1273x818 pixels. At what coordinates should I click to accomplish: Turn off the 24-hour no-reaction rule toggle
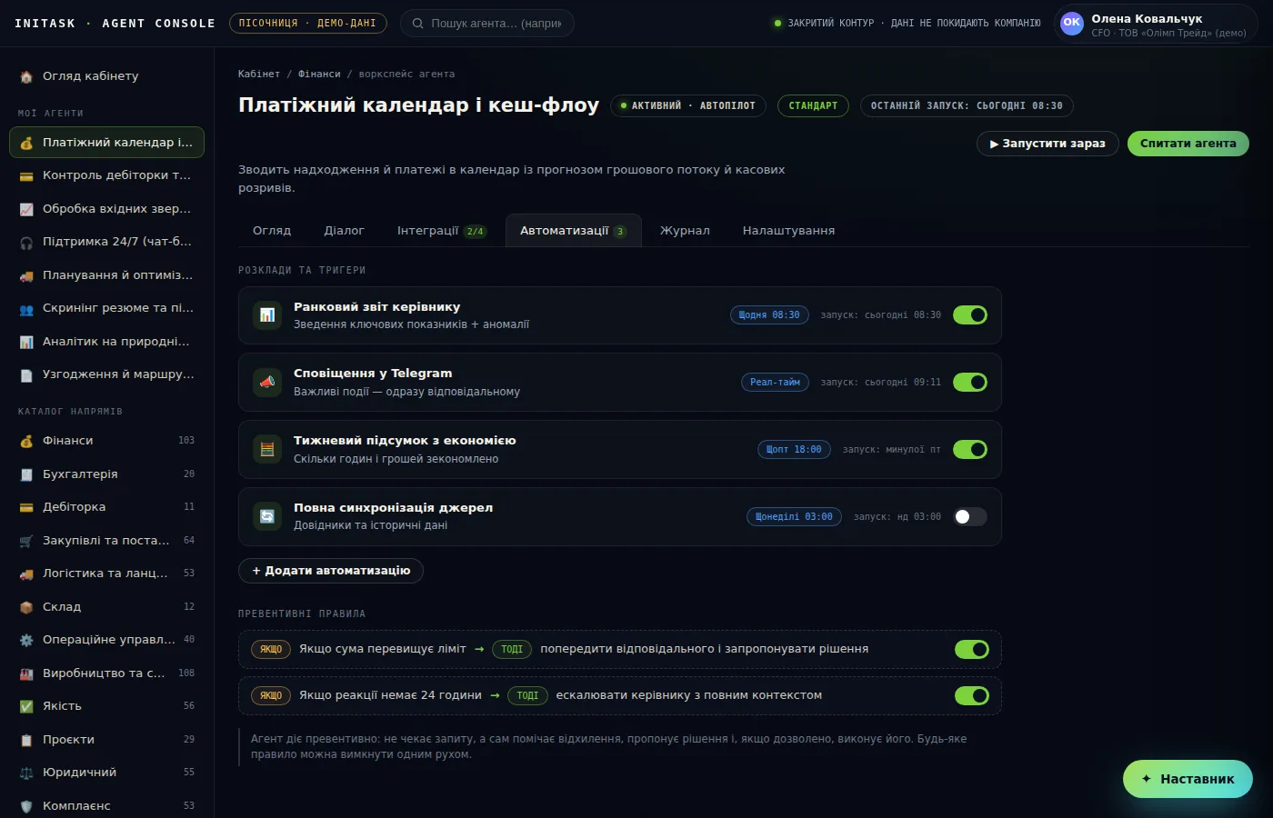point(972,695)
